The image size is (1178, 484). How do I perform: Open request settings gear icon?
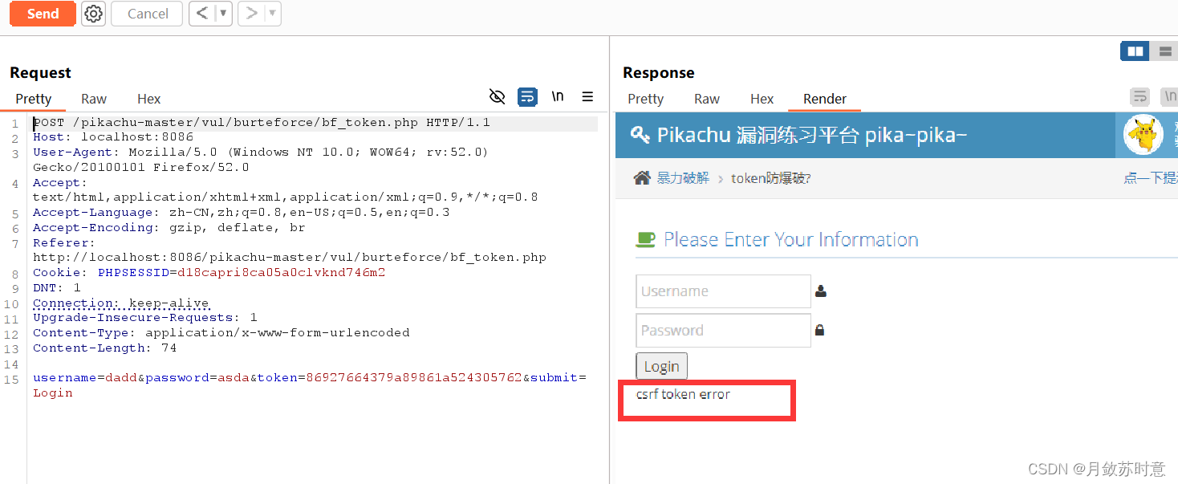click(94, 14)
